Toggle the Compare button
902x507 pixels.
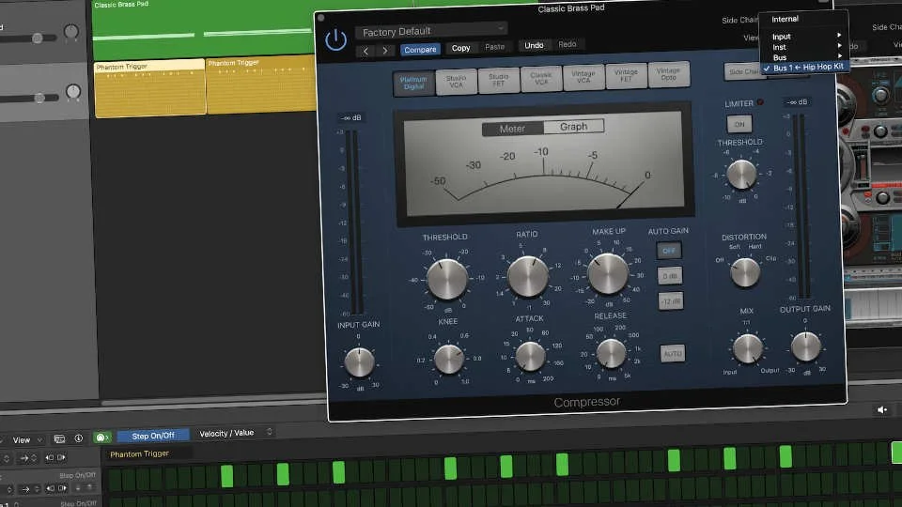click(x=420, y=50)
